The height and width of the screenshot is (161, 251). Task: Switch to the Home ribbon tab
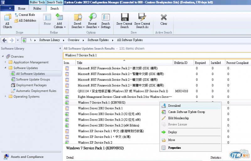tap(22, 8)
